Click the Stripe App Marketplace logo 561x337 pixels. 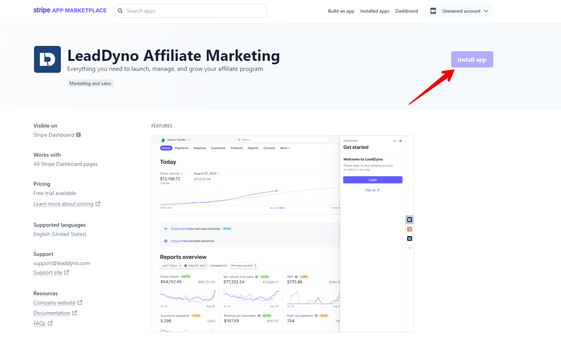[70, 10]
